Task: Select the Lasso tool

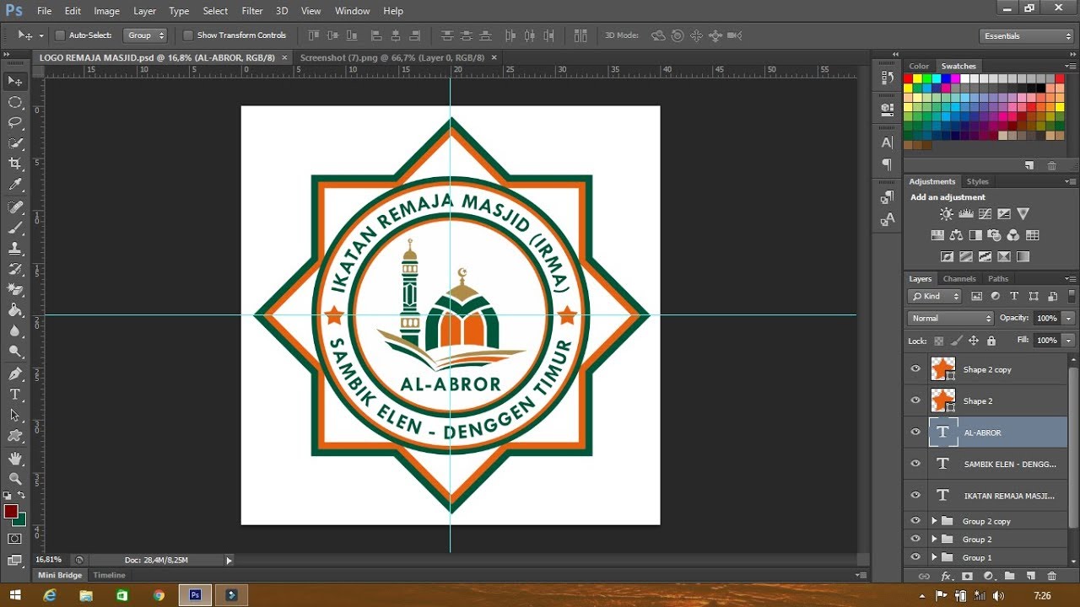Action: (15, 123)
